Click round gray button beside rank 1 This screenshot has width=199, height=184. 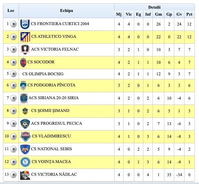point(14,24)
